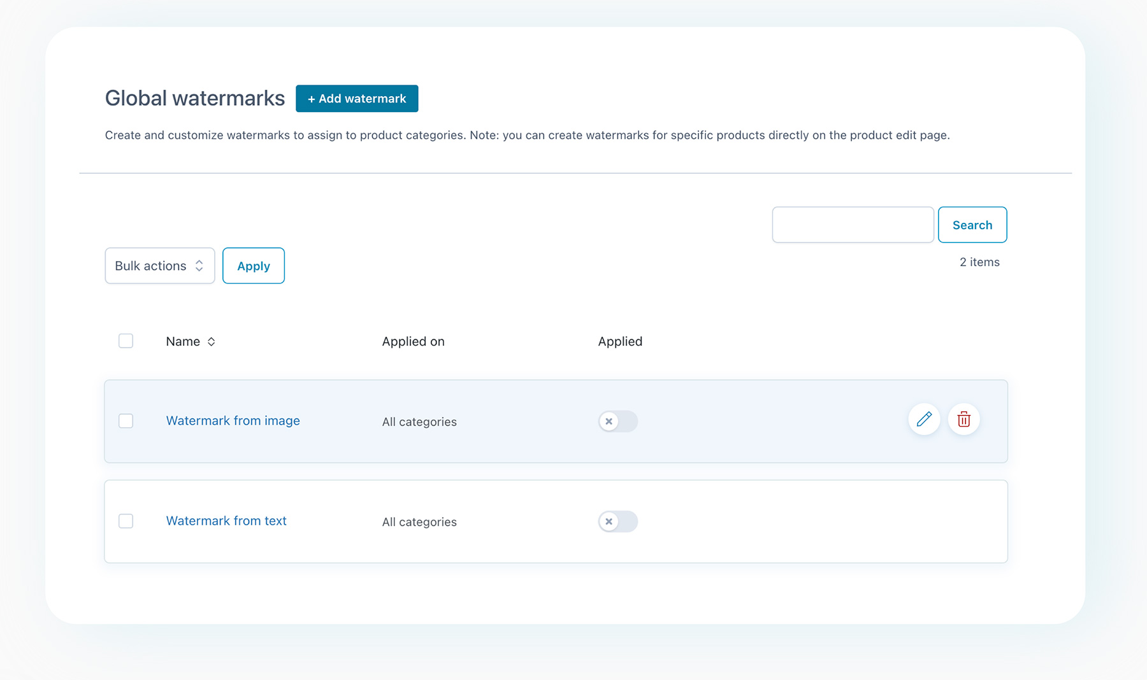Tick the select-all checkbox in header

point(126,341)
